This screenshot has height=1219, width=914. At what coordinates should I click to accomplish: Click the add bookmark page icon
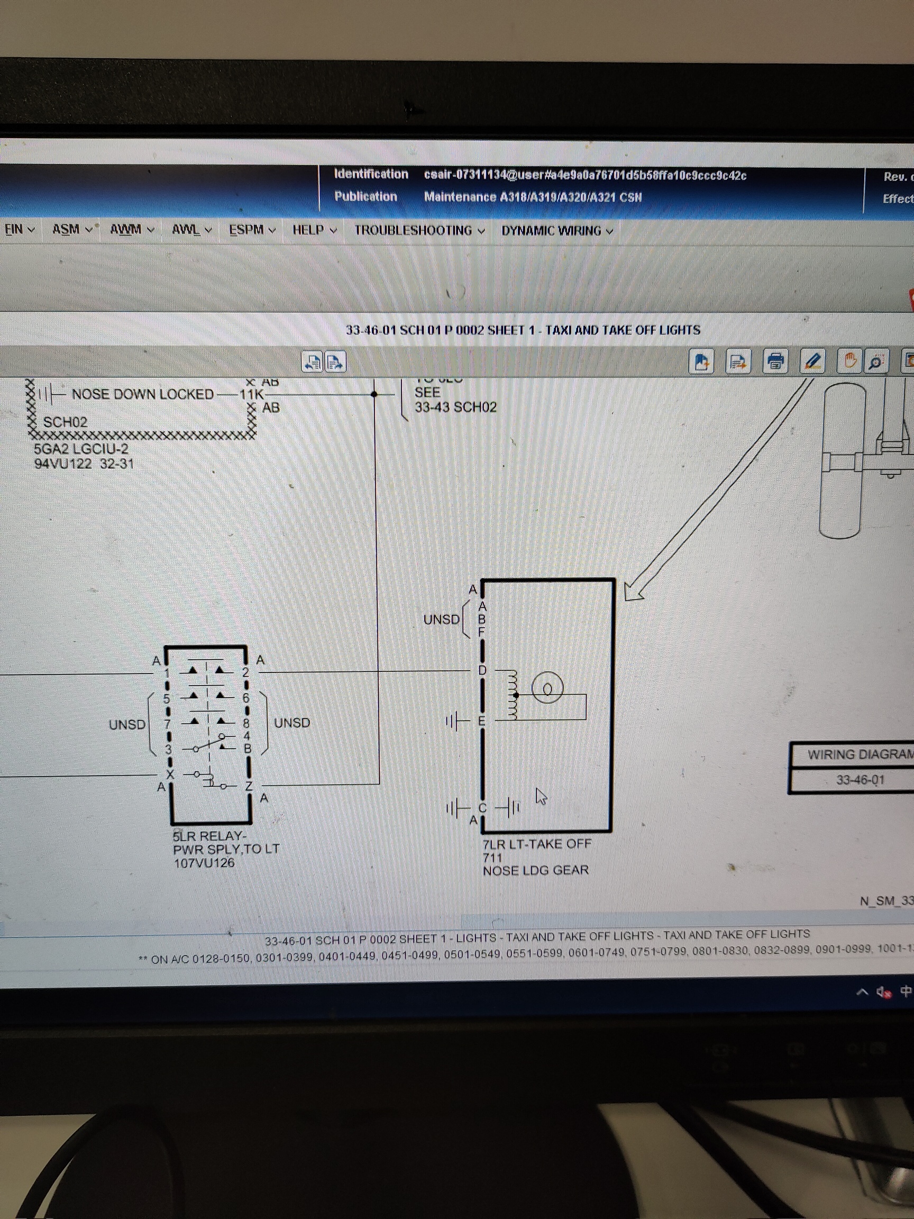click(x=701, y=361)
